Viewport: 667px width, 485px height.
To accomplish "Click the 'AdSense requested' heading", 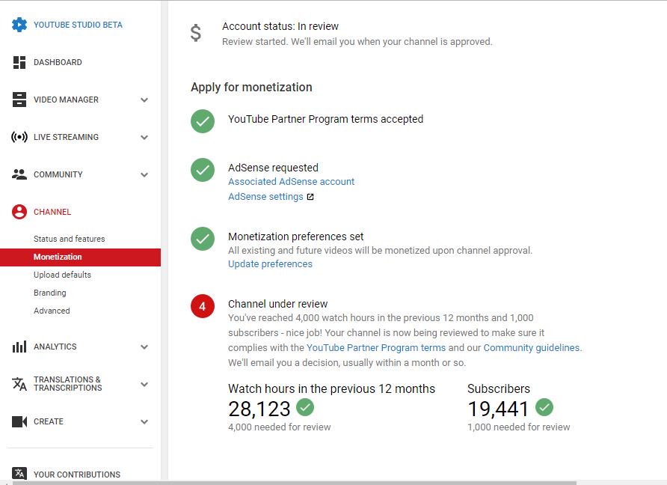I will (273, 168).
